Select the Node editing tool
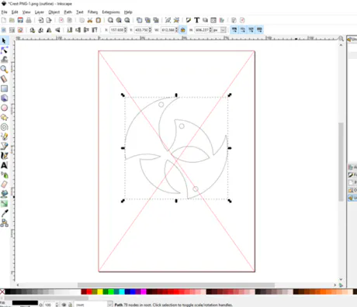The image size is (357, 307). [4, 50]
